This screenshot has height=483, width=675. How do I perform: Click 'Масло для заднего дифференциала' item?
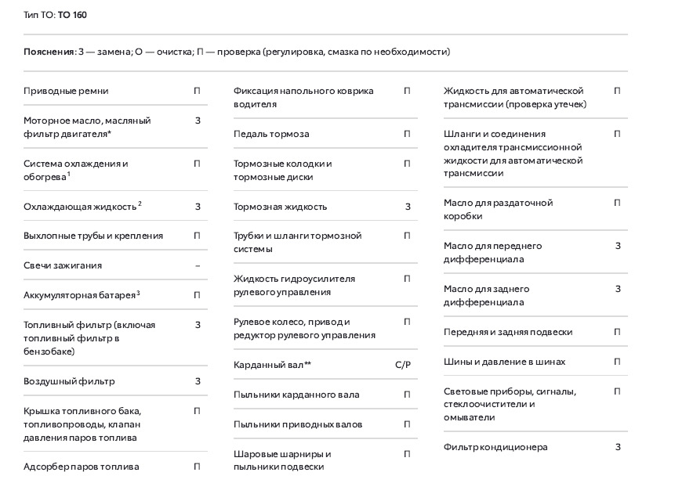pyautogui.click(x=492, y=295)
